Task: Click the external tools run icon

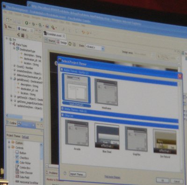Action: 53,27
